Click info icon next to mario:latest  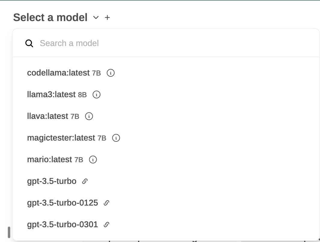coord(93,160)
